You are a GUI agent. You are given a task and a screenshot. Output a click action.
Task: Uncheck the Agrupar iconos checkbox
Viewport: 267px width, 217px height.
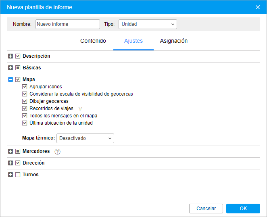25,87
